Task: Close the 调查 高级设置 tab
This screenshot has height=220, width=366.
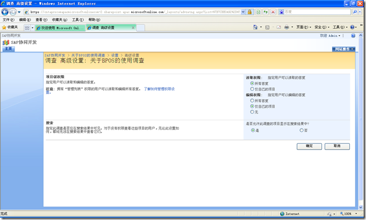Action: coord(133,28)
